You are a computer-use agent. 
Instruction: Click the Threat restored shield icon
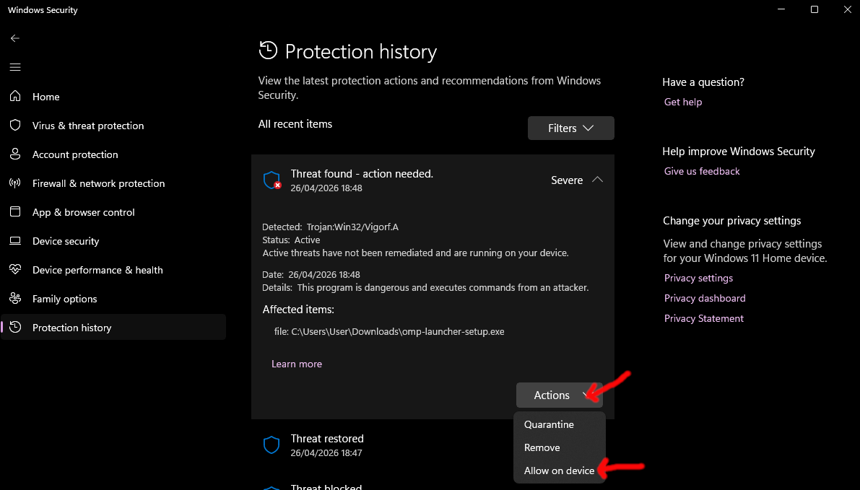[x=272, y=445]
